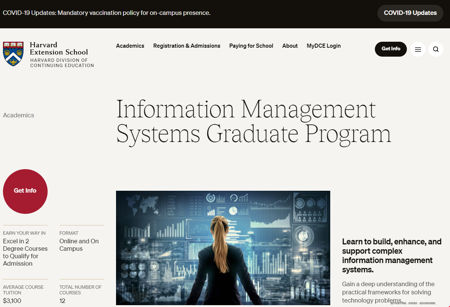Click the COVID-19 Updates button
450x307 pixels.
(410, 13)
